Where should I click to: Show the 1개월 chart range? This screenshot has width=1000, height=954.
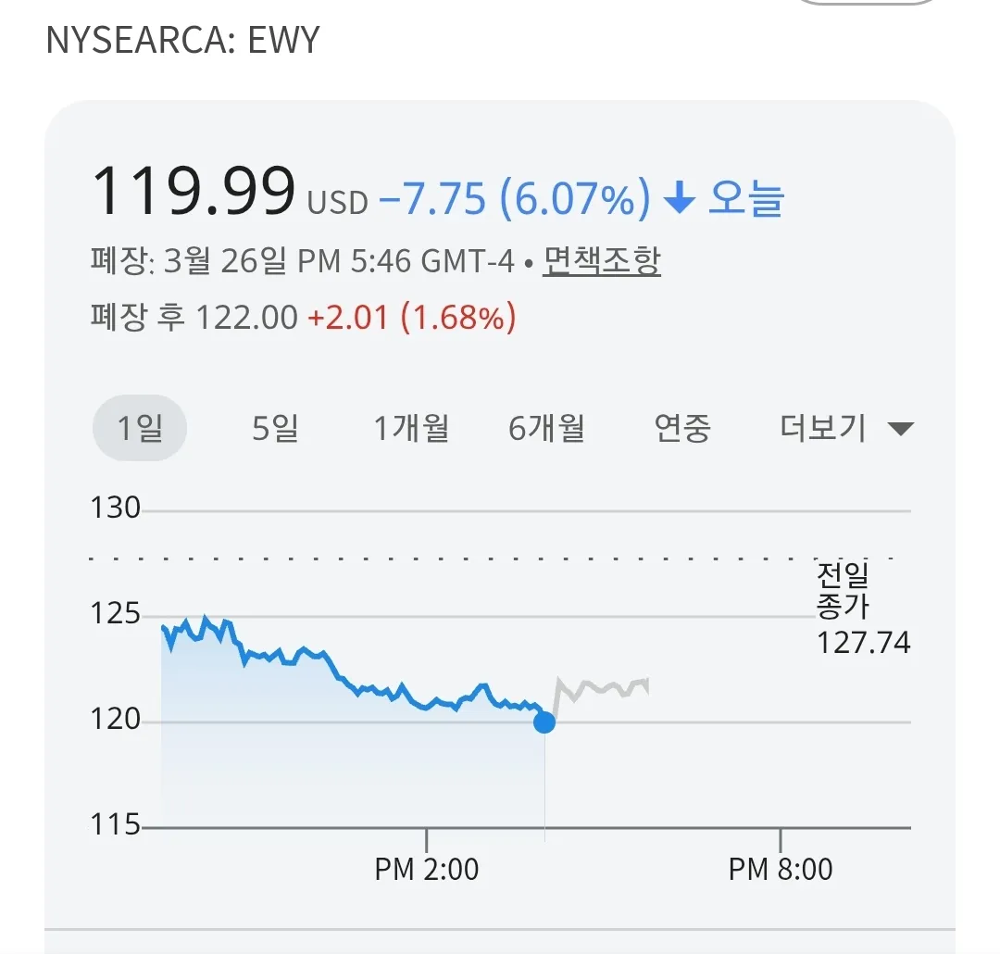pyautogui.click(x=411, y=428)
